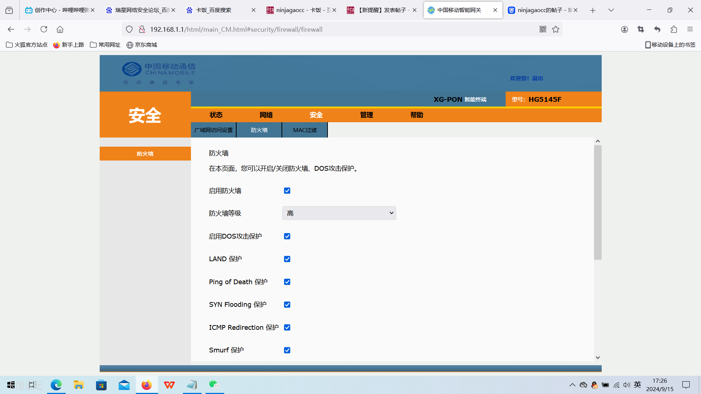Click the scrollbar up arrow

click(598, 141)
